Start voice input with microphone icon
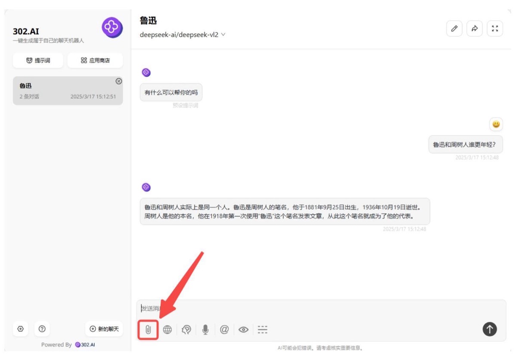 (x=206, y=330)
